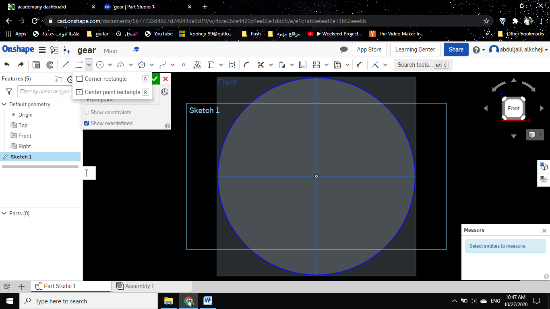Select the Right plane in tree

point(25,146)
